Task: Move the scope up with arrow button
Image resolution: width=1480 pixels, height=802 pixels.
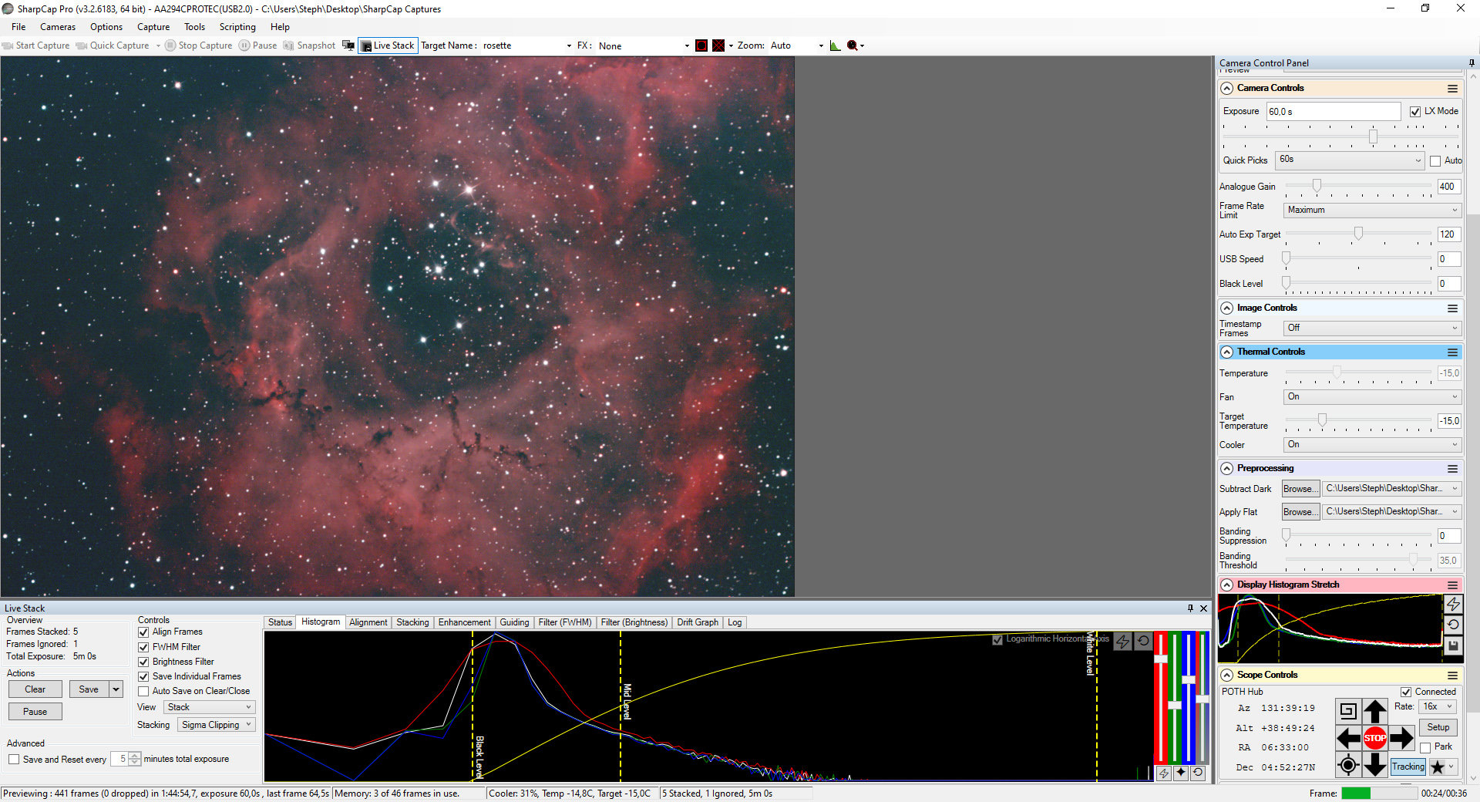Action: coord(1374,711)
